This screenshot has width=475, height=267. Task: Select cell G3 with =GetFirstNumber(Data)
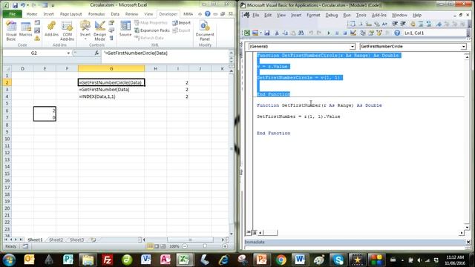tap(111, 89)
